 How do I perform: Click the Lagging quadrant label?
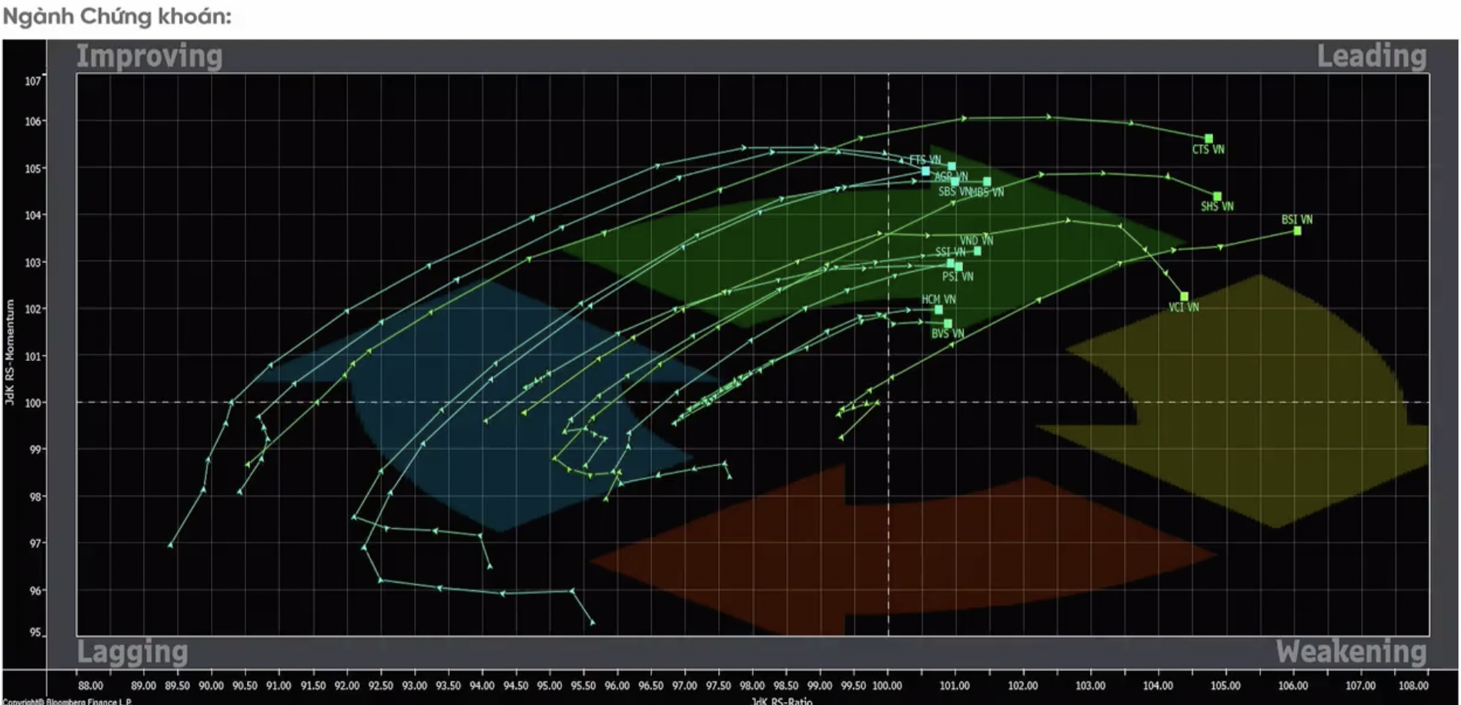(132, 652)
